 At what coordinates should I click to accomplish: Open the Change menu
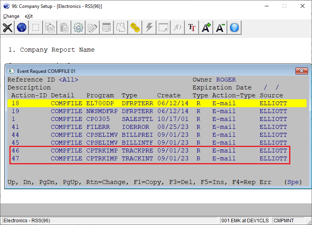pyautogui.click(x=11, y=16)
